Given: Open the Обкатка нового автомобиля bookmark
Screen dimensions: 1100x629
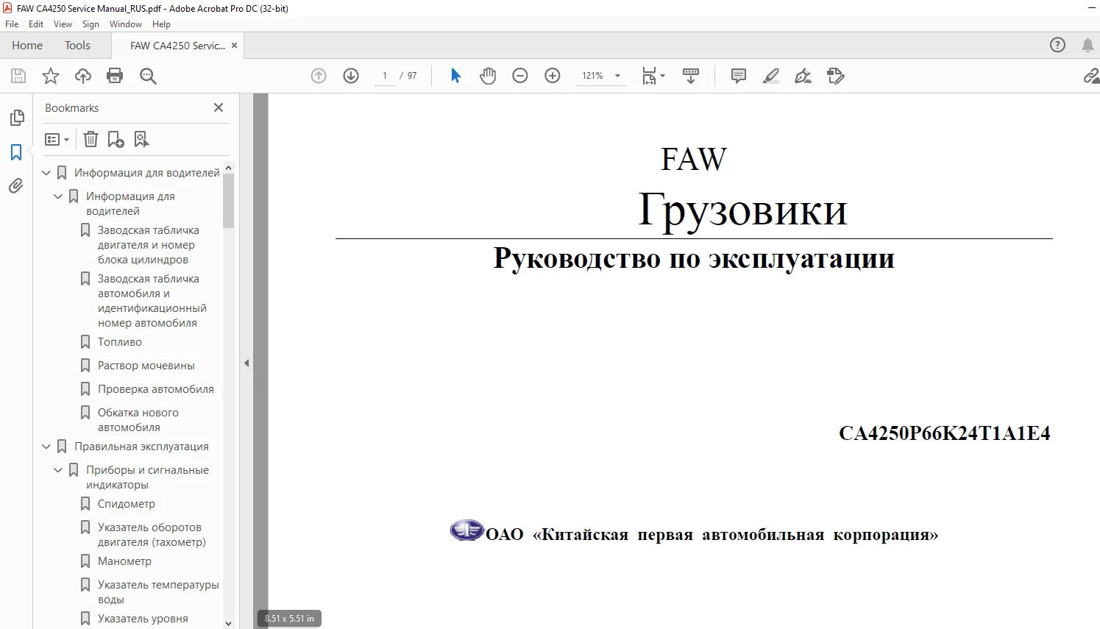Looking at the screenshot, I should 138,420.
